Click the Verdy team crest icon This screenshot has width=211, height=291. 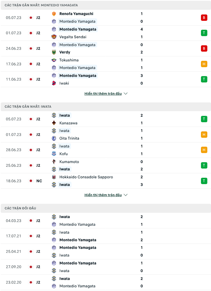(54, 52)
